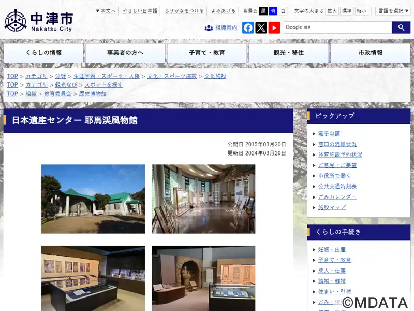Open the くらしの情報 menu tab

tap(43, 53)
